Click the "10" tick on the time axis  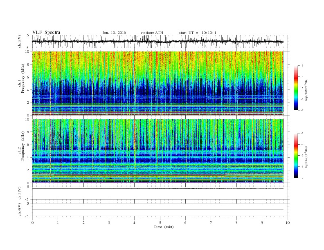click(288, 223)
